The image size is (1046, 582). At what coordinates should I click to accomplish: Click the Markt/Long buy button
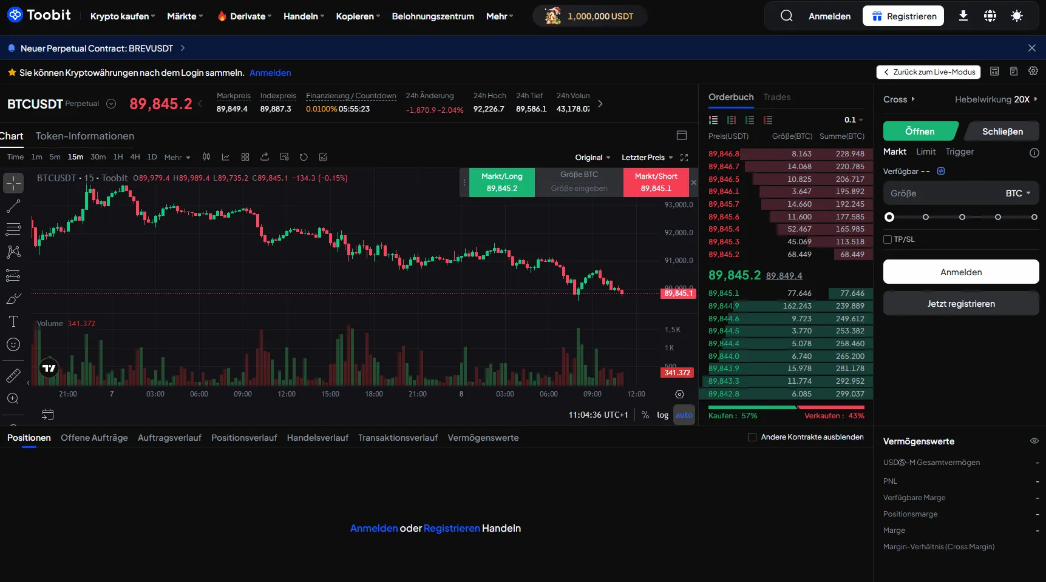pyautogui.click(x=502, y=182)
